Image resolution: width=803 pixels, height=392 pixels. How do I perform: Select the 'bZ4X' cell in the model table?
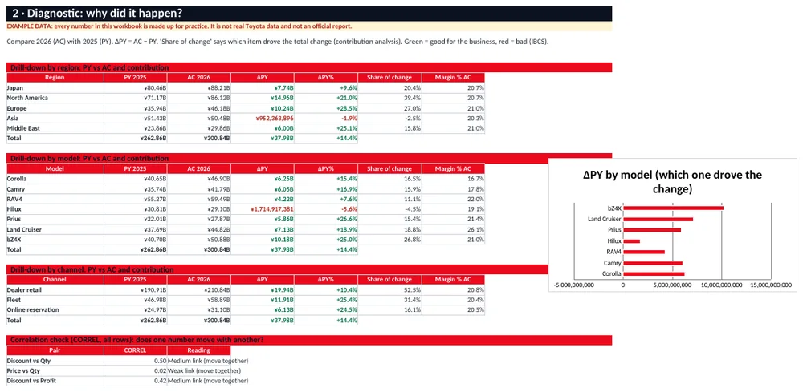(55, 239)
